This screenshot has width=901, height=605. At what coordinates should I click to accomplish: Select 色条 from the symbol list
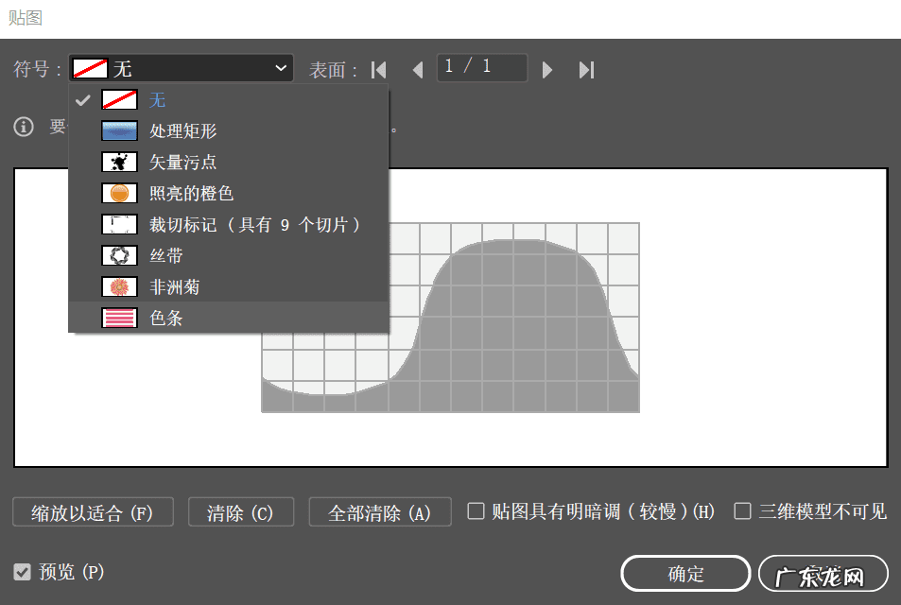point(166,318)
